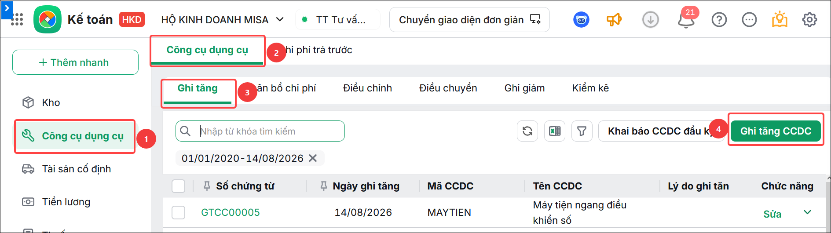Image resolution: width=831 pixels, height=233 pixels.
Task: Open the filter funnel icon
Action: tap(582, 131)
